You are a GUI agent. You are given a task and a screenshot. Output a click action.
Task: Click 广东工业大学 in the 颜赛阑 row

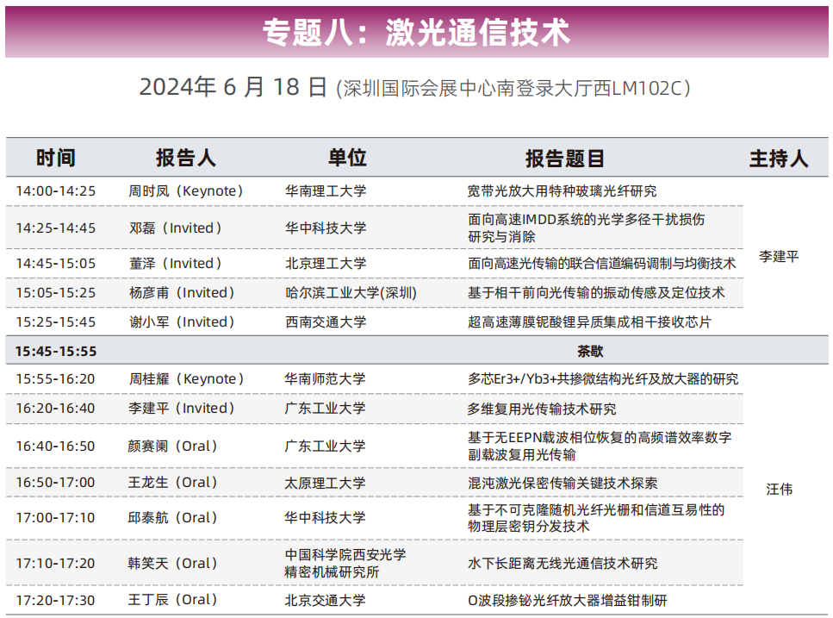click(x=325, y=446)
